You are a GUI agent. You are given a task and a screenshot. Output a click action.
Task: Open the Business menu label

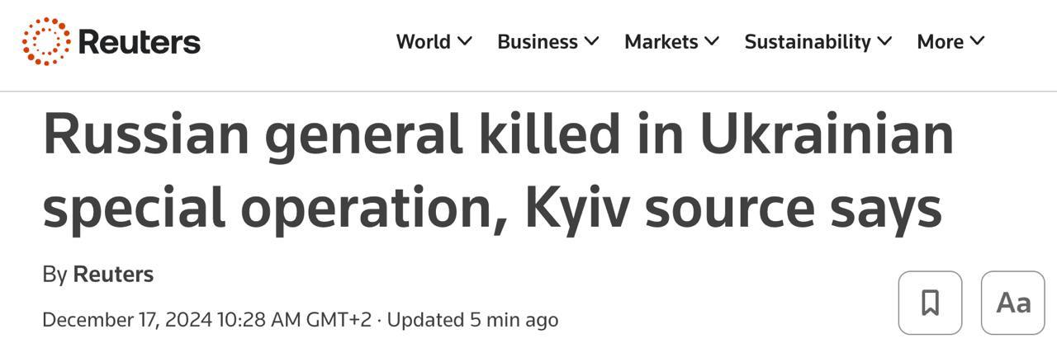pyautogui.click(x=538, y=41)
